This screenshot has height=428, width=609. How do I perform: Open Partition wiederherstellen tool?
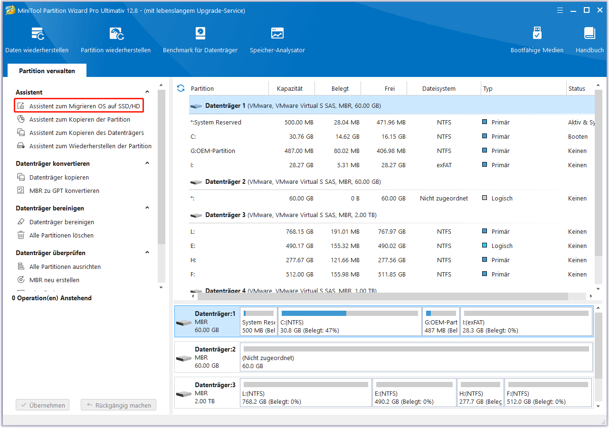point(115,40)
